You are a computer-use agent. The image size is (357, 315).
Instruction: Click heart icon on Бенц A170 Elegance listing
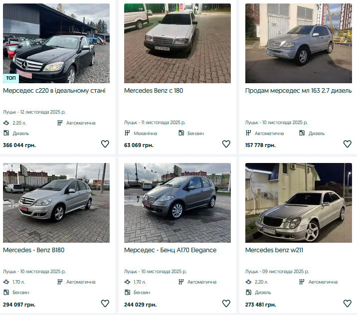226,304
